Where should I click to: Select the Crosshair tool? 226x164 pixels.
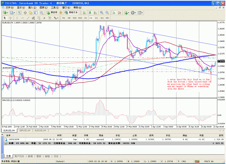tap(10, 18)
